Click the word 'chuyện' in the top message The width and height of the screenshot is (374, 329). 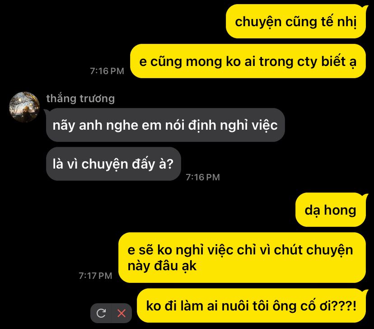coord(258,23)
